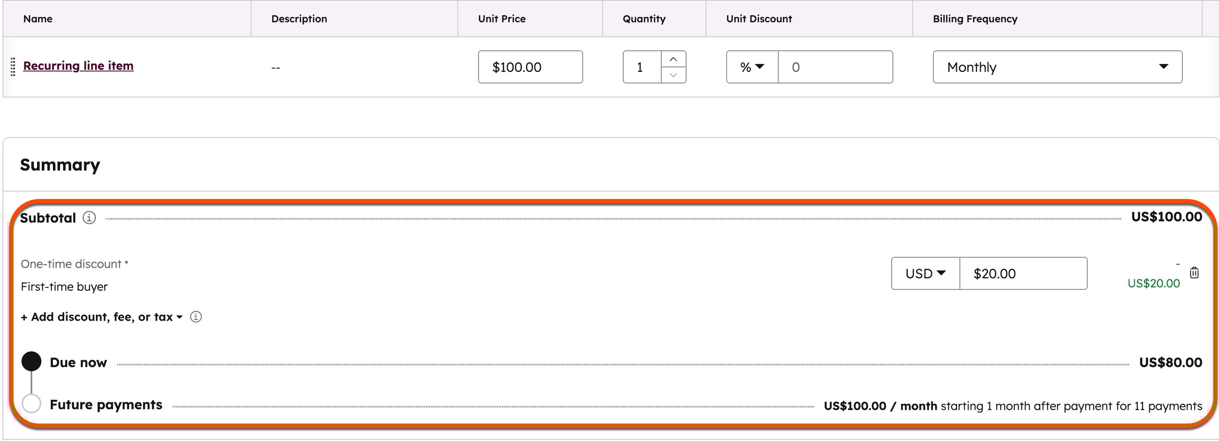The width and height of the screenshot is (1220, 441).
Task: Click the Billing Frequency column header
Action: click(975, 19)
